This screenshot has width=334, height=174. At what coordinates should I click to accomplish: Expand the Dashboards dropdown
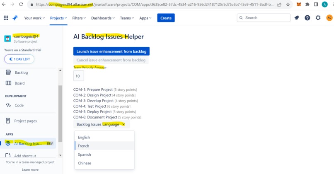(x=103, y=18)
